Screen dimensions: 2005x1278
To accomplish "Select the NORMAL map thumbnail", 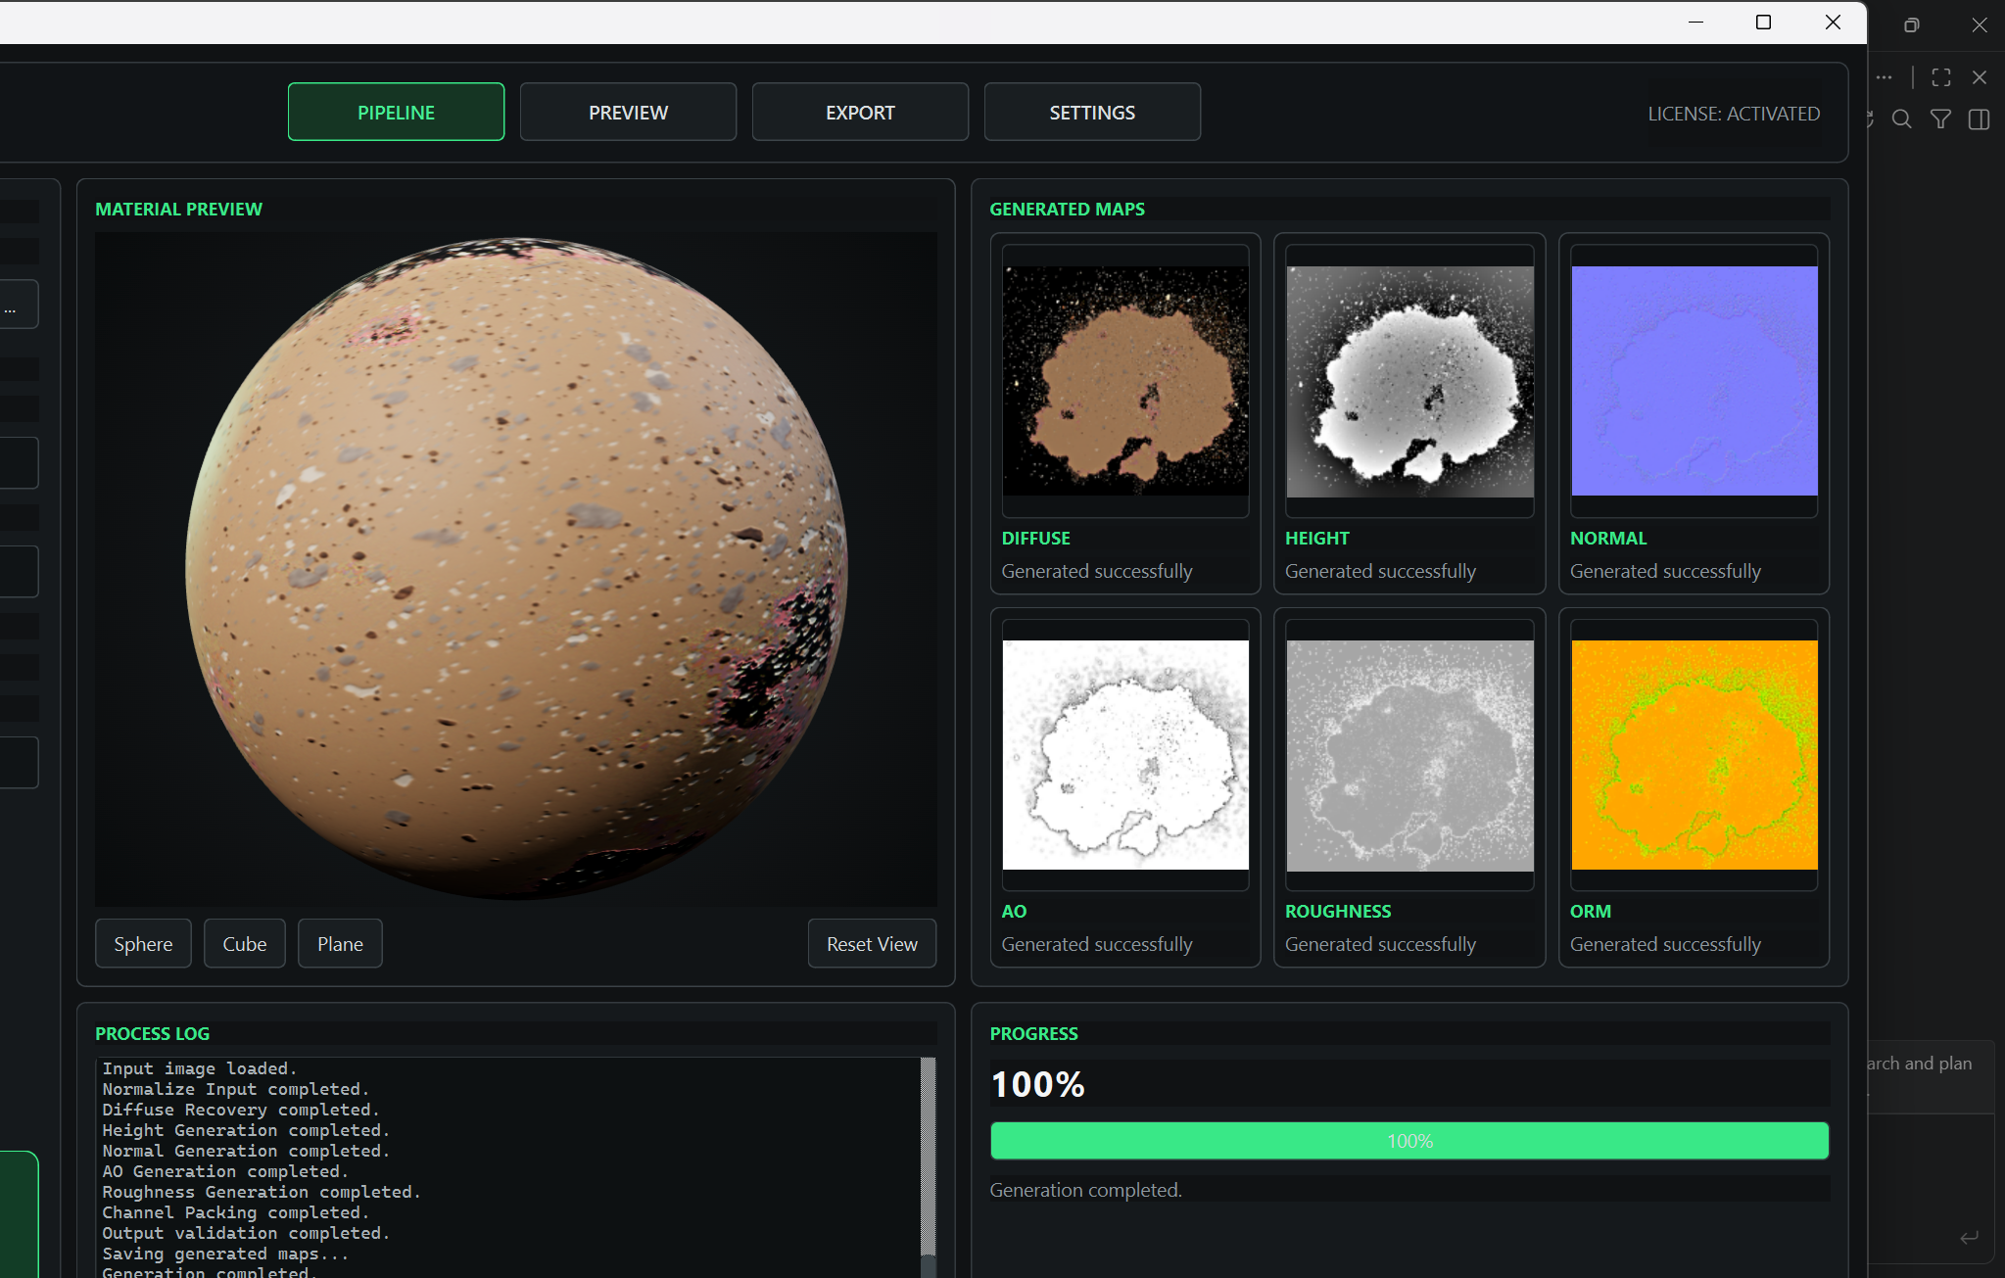I will (1695, 381).
